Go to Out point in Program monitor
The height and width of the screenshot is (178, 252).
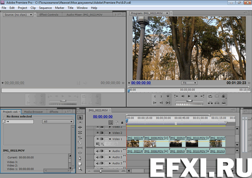(x=161, y=103)
